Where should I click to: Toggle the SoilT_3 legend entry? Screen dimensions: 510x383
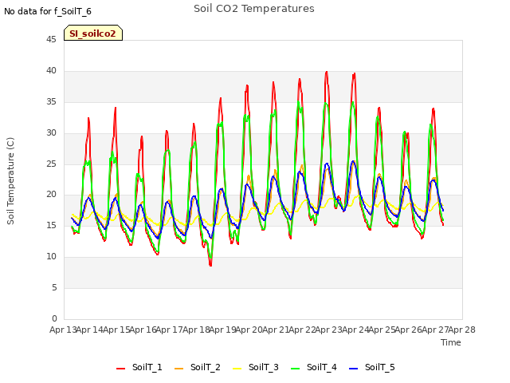(256, 367)
